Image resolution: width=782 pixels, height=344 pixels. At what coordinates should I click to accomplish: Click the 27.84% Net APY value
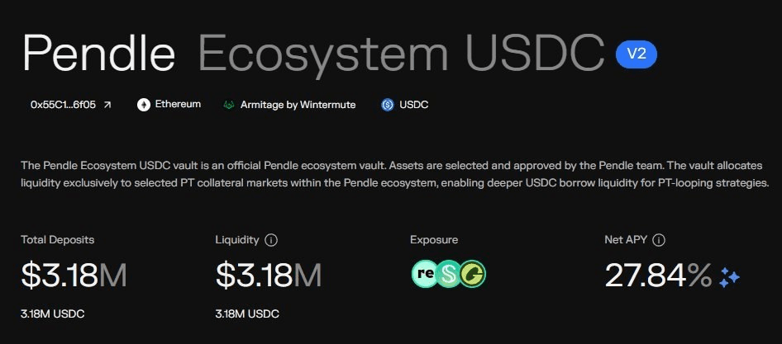point(658,276)
